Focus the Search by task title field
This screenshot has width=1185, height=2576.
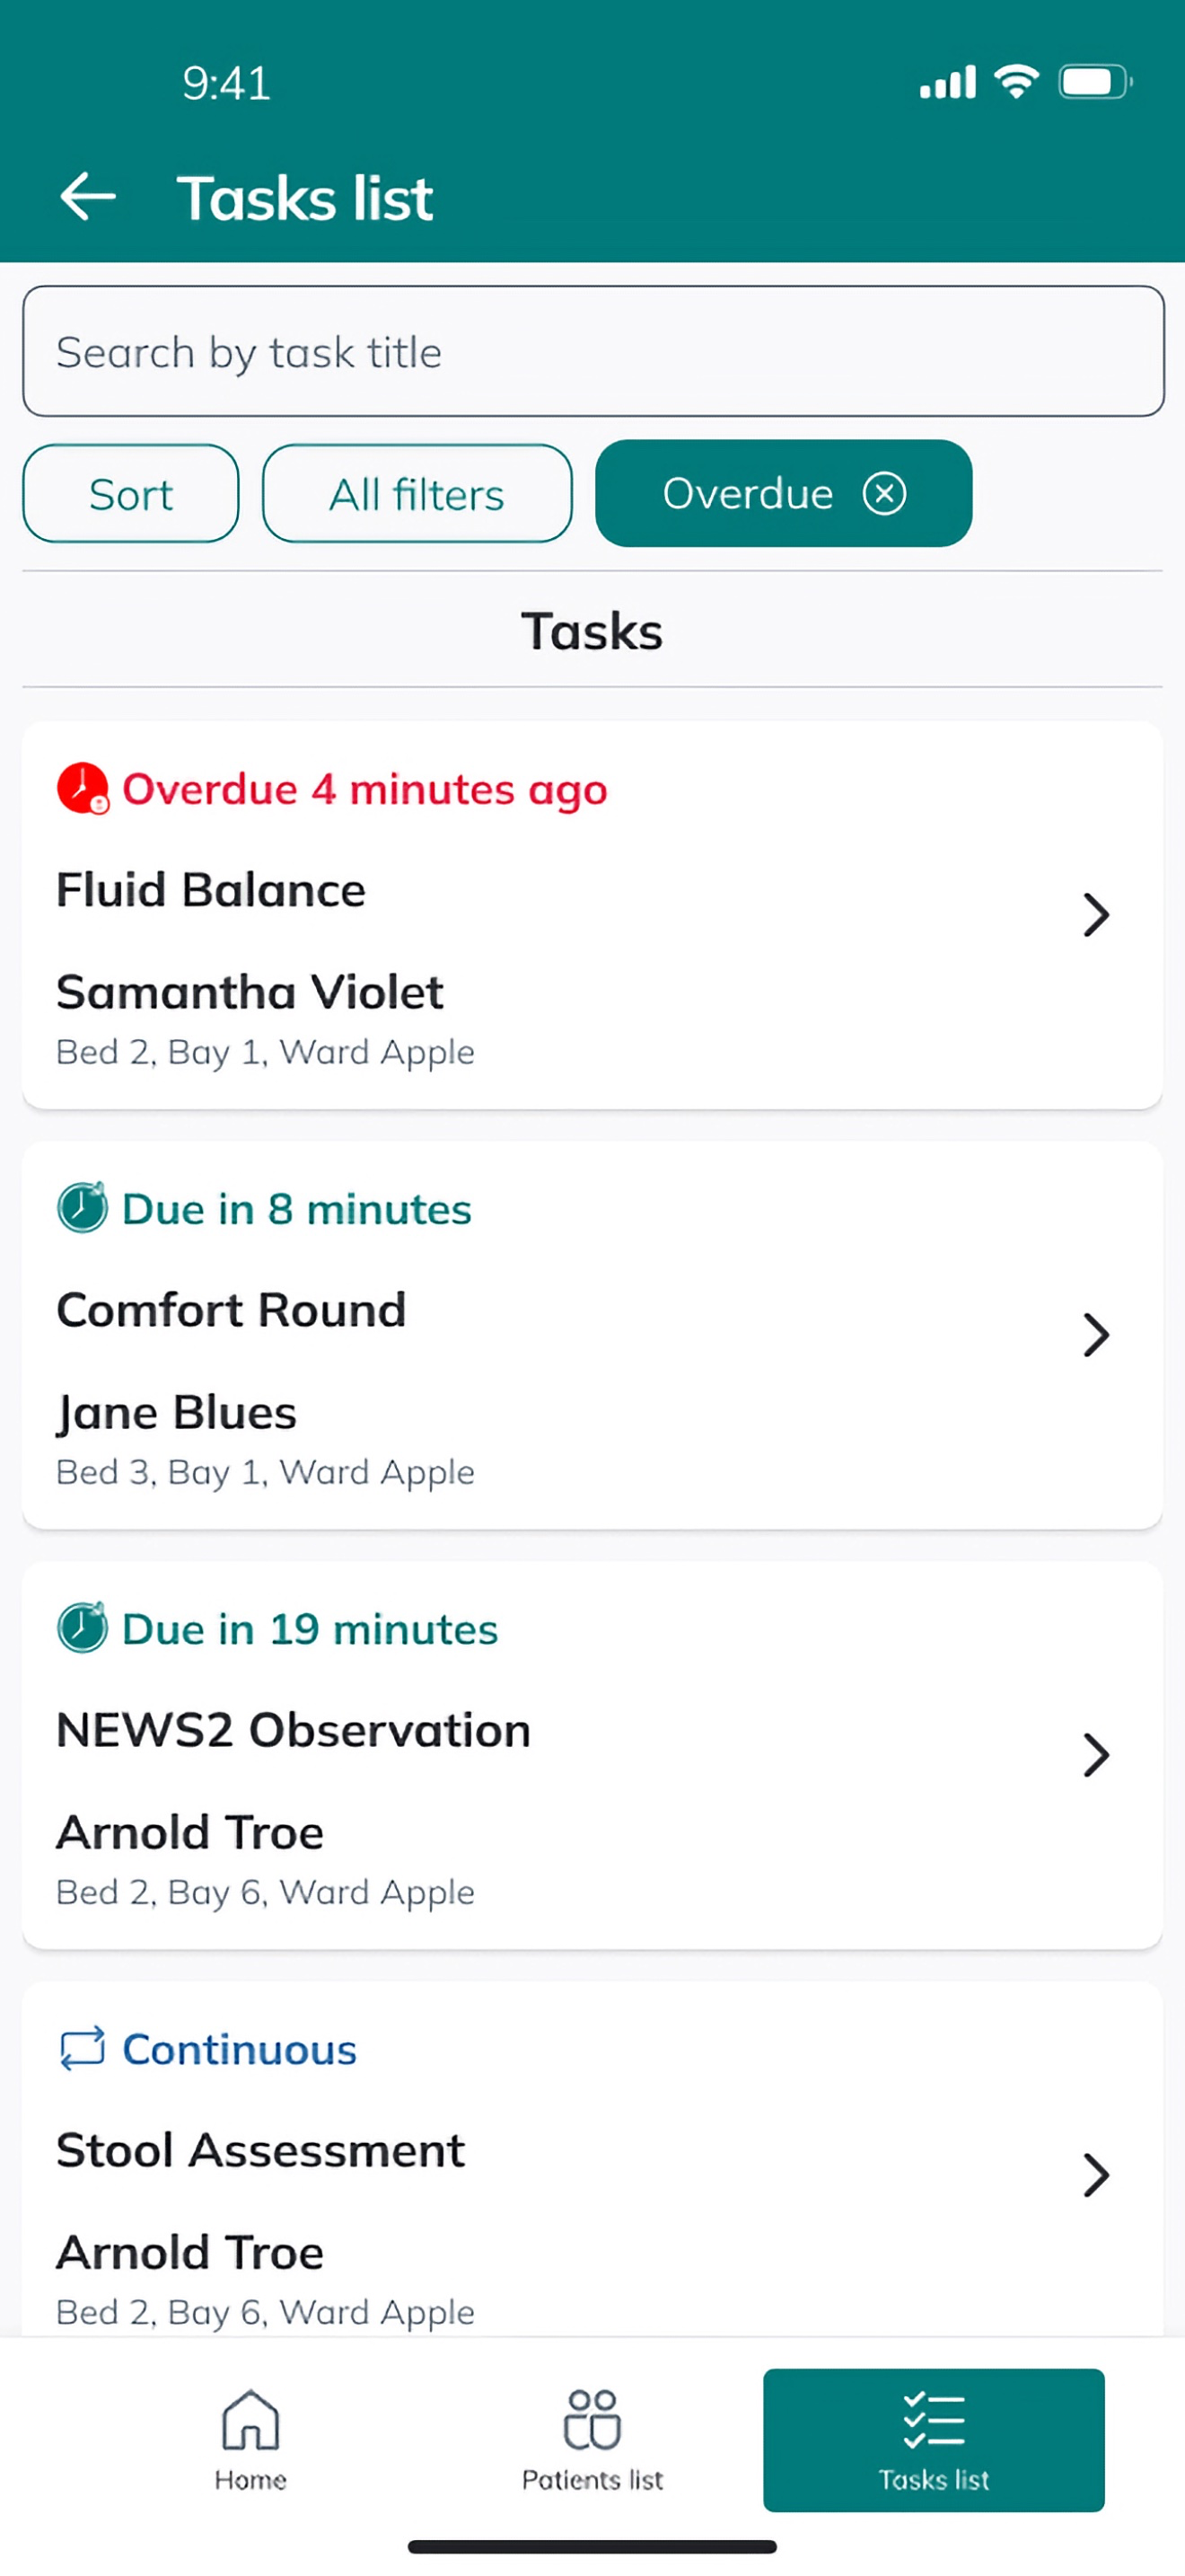(x=593, y=351)
